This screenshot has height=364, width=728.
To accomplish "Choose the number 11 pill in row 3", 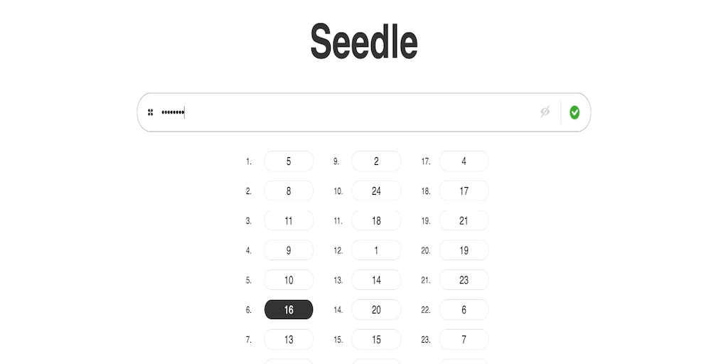I will [x=289, y=221].
